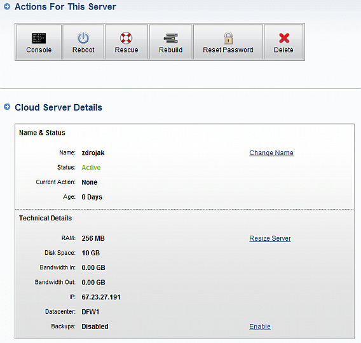Click the Rescue button label
The image size is (361, 343).
pyautogui.click(x=126, y=50)
